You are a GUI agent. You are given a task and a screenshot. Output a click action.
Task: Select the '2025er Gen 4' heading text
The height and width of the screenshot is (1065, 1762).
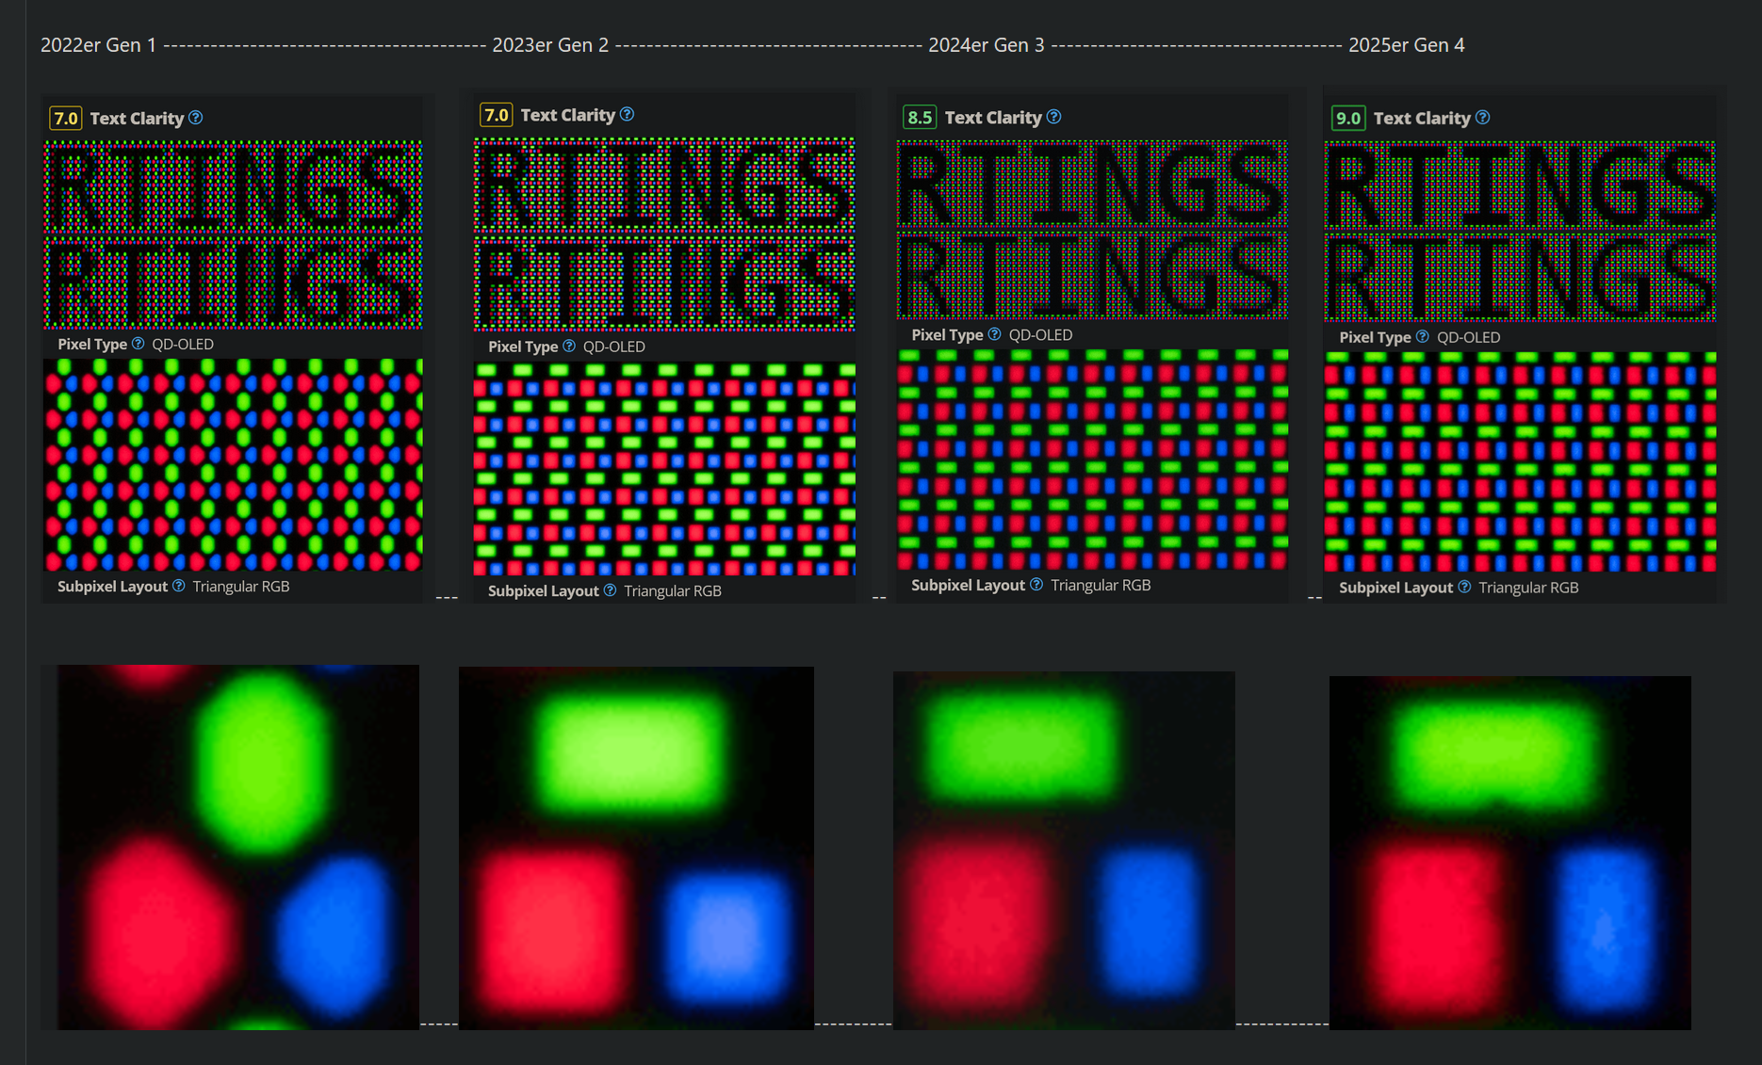coord(1407,45)
